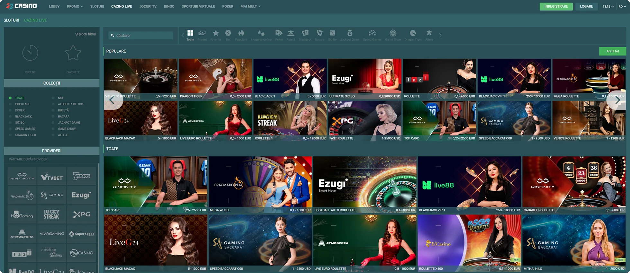Select the Noi collection radio option
Screen dimensions: 630x273
point(53,98)
